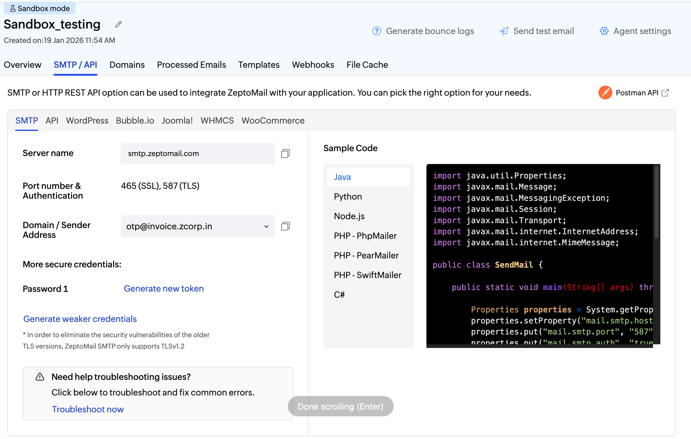
Task: Select the WHMCS integration tab
Action: [x=217, y=120]
